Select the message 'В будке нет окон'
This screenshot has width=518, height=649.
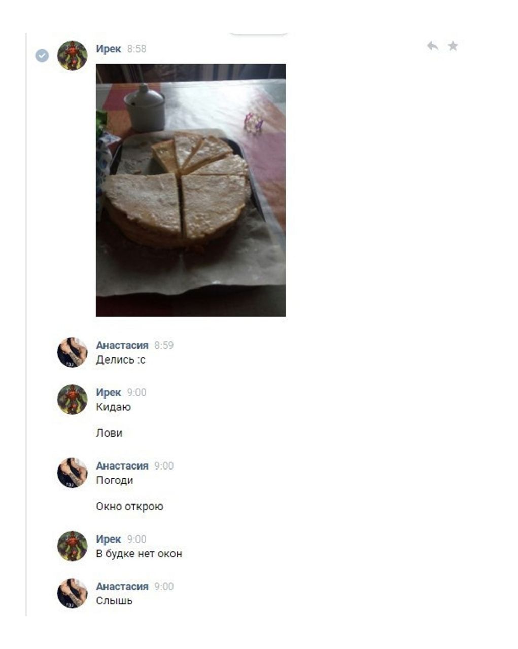[x=139, y=554]
